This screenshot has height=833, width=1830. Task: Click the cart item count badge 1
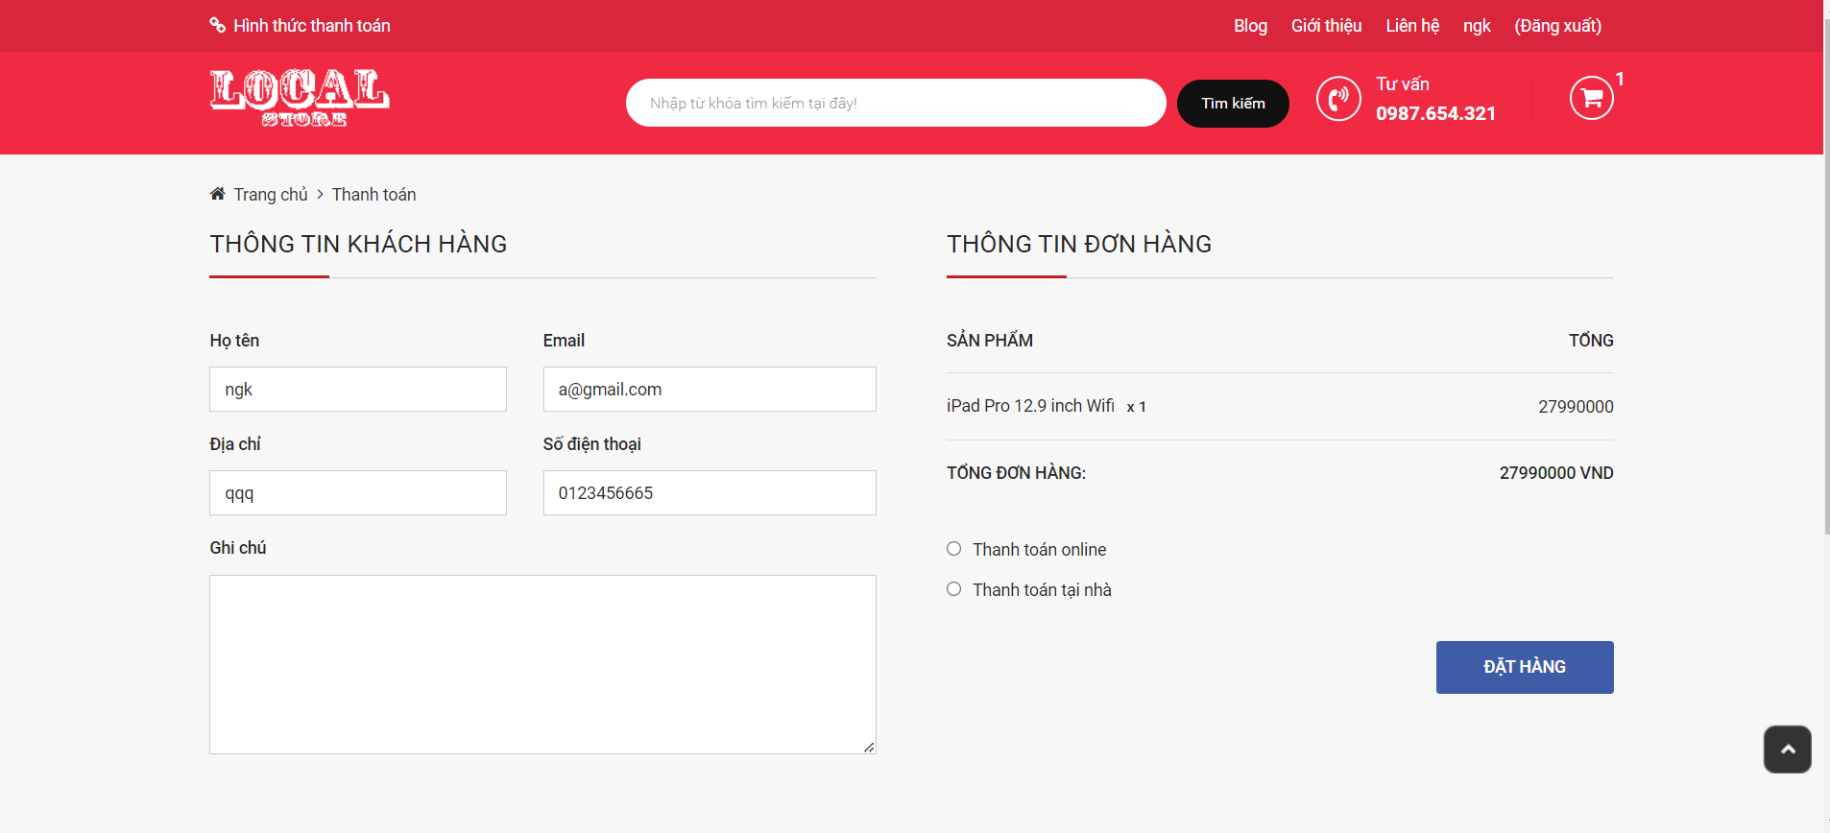pos(1620,79)
